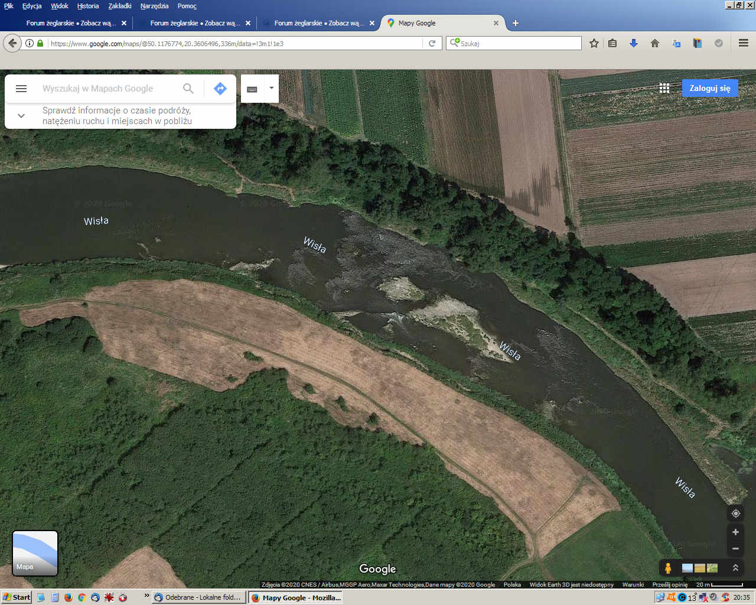Click Widok Earth 3D jest niedostępny text
This screenshot has height=605, width=756.
(571, 584)
